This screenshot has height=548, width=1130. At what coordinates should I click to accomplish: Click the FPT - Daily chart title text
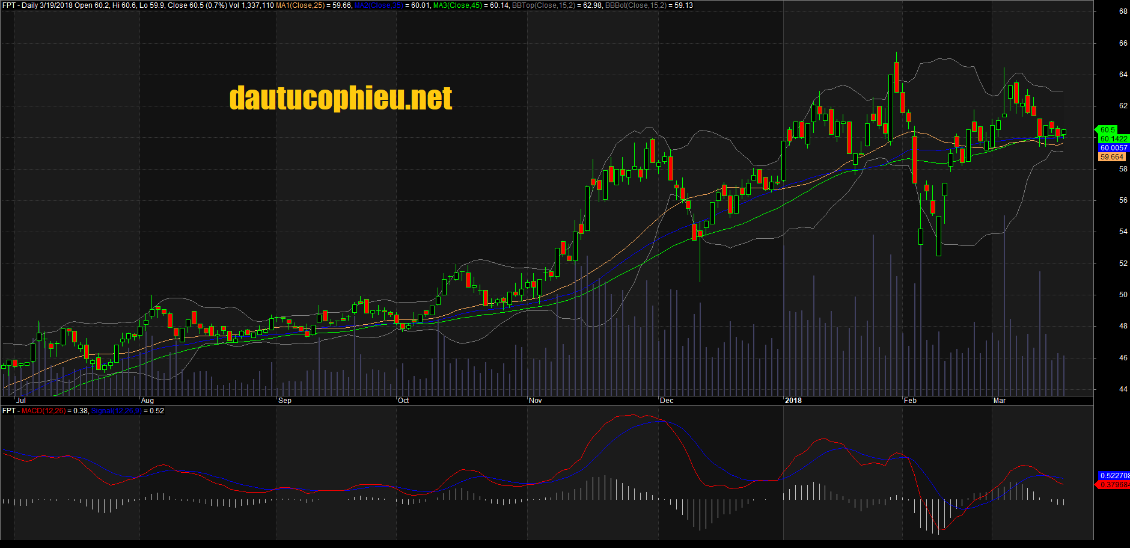coord(20,5)
